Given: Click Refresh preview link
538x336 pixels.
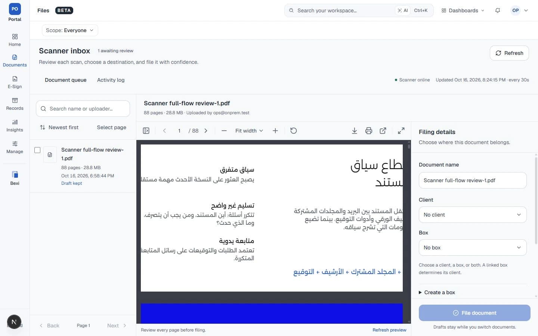Looking at the screenshot, I should [x=389, y=330].
